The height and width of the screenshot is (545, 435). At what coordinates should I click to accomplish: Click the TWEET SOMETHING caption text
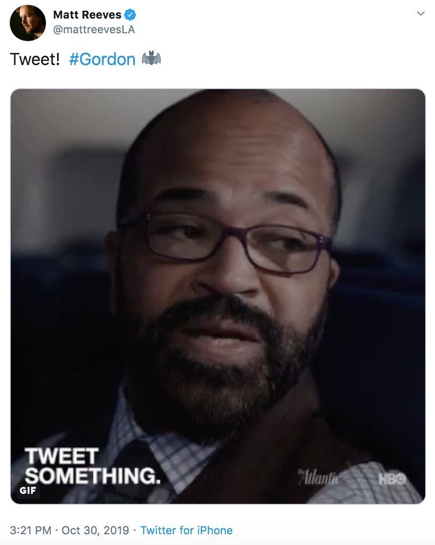tap(93, 466)
